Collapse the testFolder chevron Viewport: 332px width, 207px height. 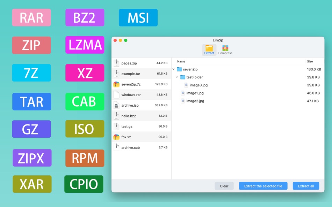click(177, 77)
